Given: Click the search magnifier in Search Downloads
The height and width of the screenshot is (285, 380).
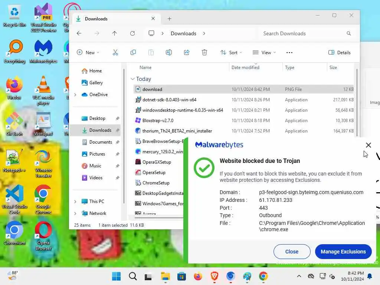Looking at the screenshot, I should tap(349, 33).
